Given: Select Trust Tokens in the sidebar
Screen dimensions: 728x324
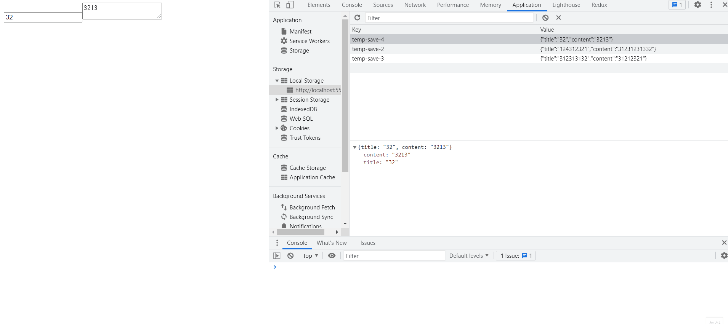Looking at the screenshot, I should click(x=305, y=138).
